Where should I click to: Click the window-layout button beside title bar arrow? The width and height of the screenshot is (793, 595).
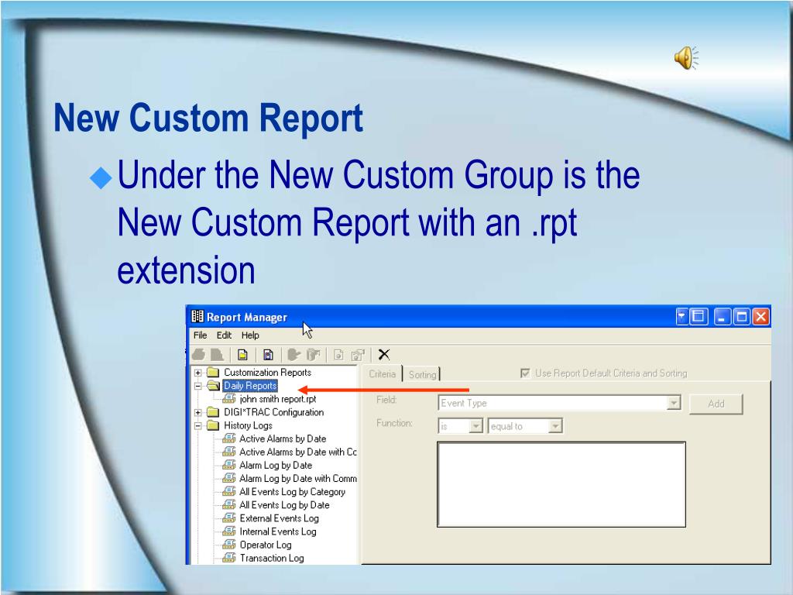[x=699, y=317]
